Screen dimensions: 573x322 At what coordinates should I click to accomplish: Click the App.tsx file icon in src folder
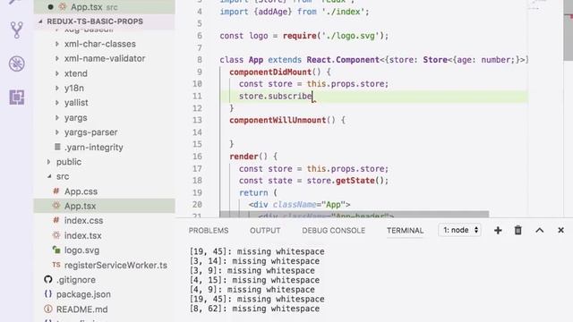point(56,206)
